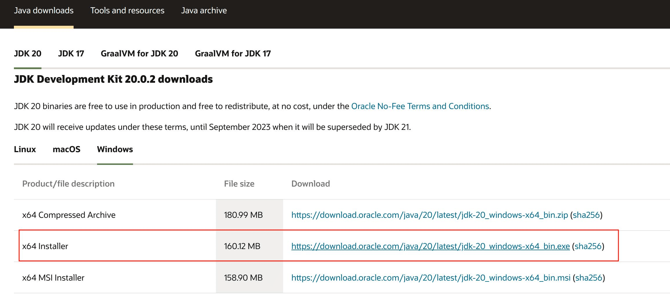Open Oracle No-Fee Terms and Conditions link

tap(420, 106)
